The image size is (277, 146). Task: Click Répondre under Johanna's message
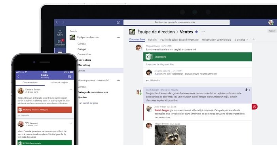[x=153, y=80]
